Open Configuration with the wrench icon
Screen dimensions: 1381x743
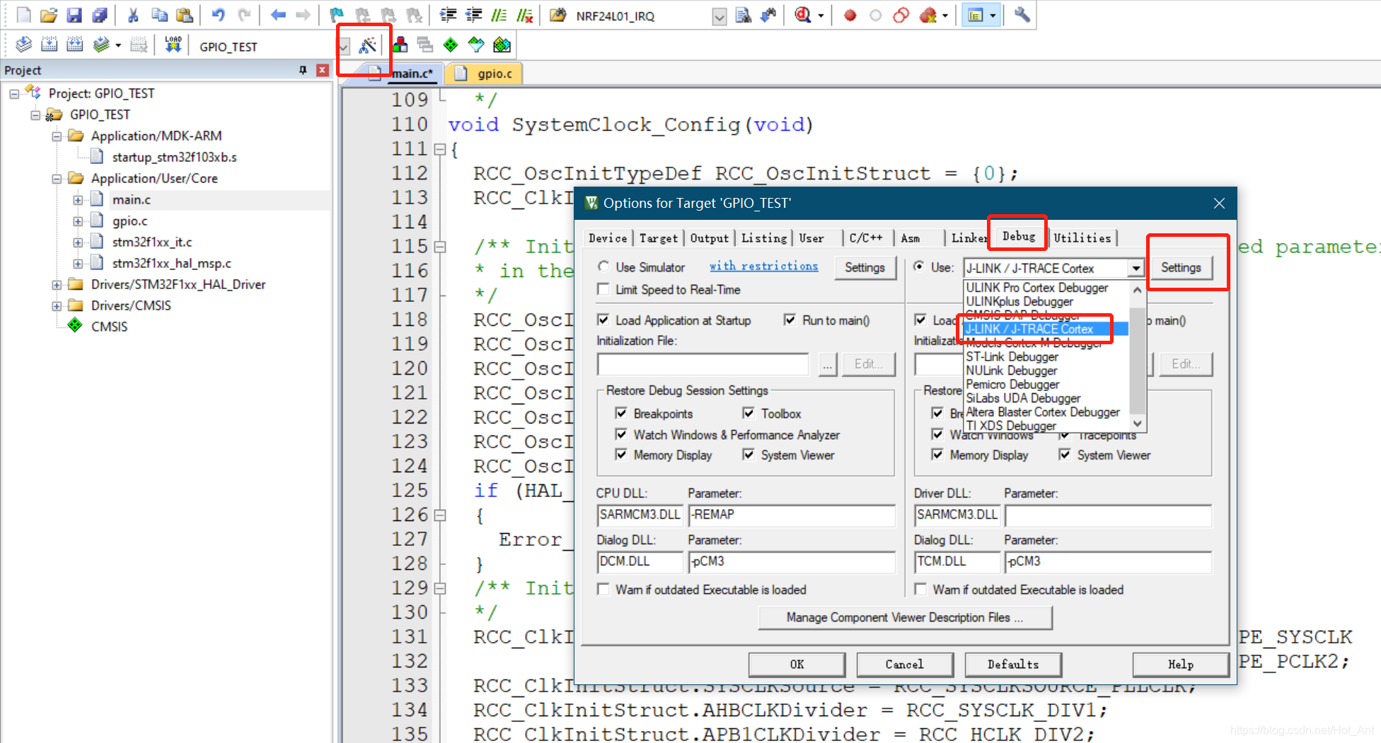1022,15
